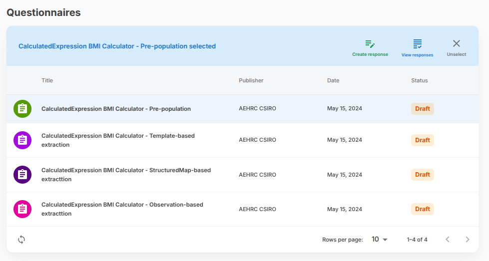Click the green clipboard icon for Pre-population
The height and width of the screenshot is (261, 489).
click(22, 109)
